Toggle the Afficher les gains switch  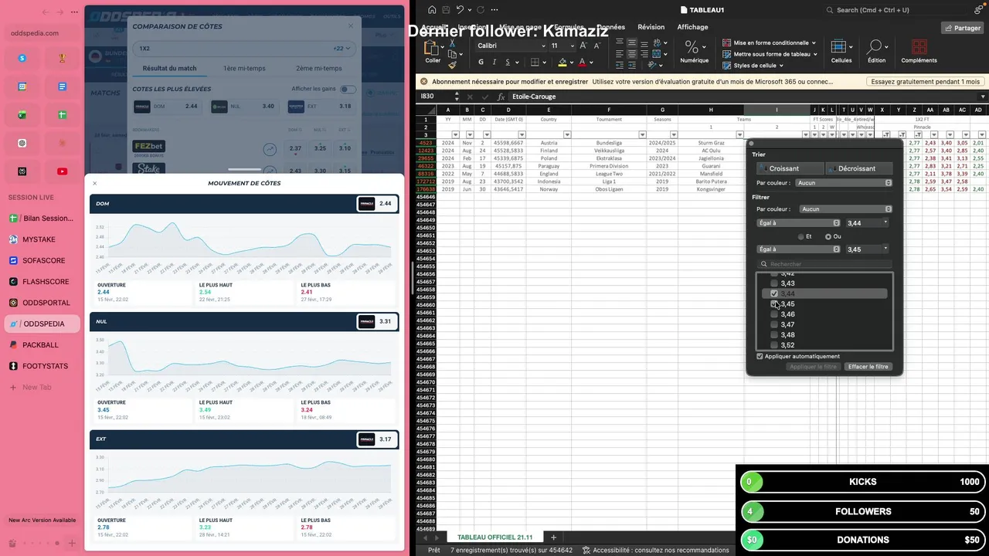click(348, 89)
